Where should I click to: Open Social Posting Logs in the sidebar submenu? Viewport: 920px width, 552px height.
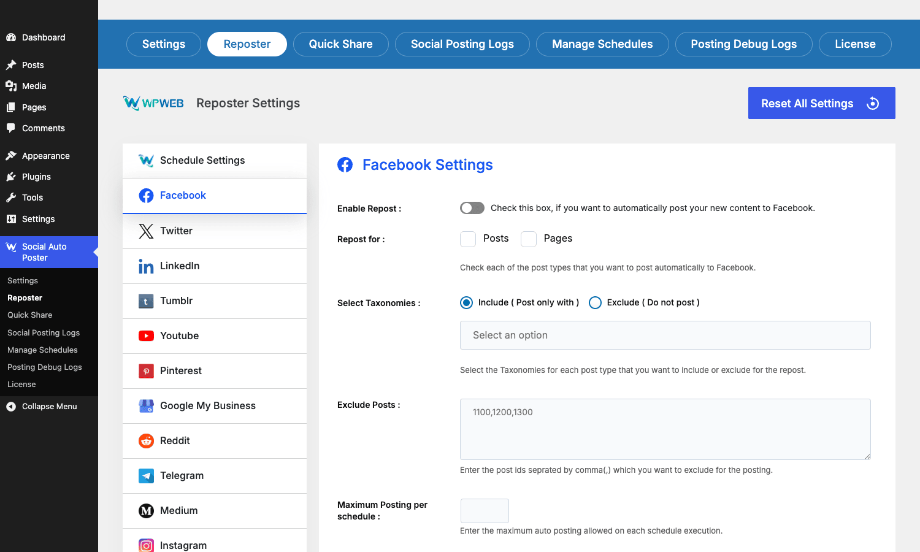(44, 333)
